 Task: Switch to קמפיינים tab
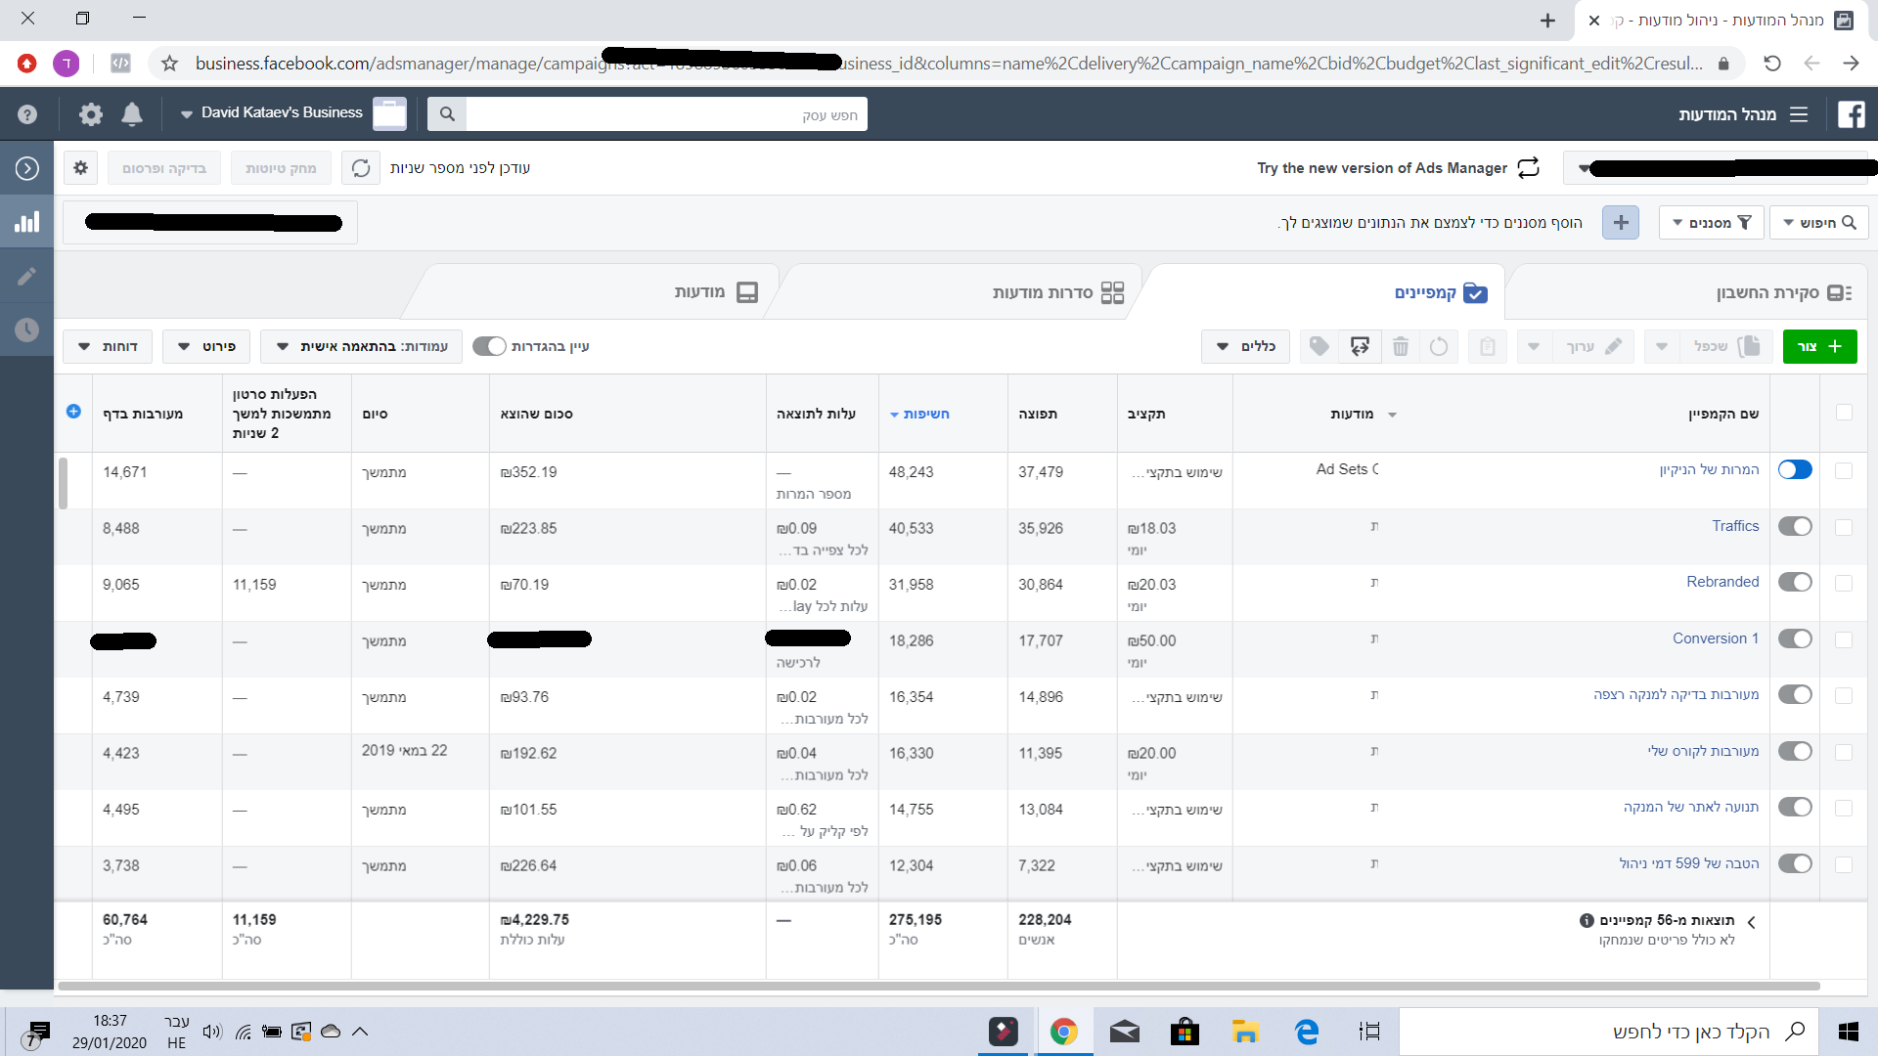[1441, 292]
